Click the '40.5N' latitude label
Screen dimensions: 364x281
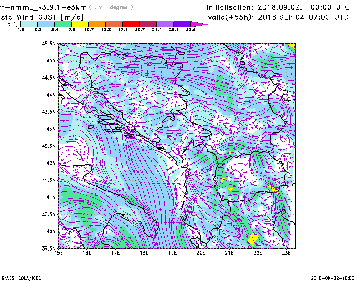[x=49, y=214]
